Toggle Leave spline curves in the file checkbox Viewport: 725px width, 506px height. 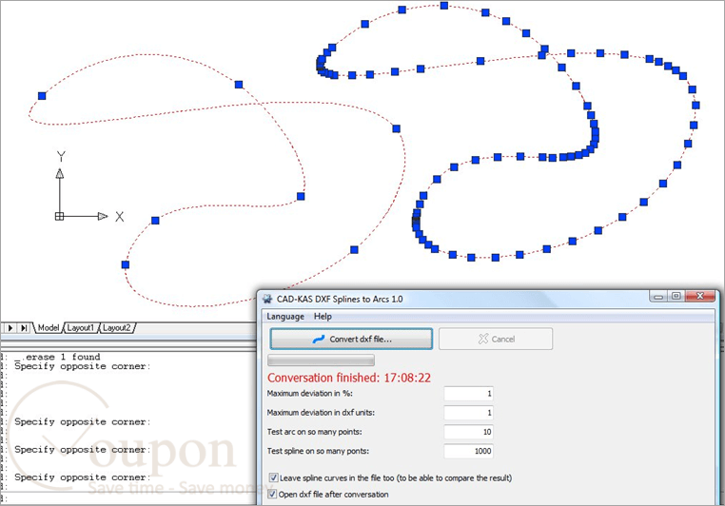273,477
